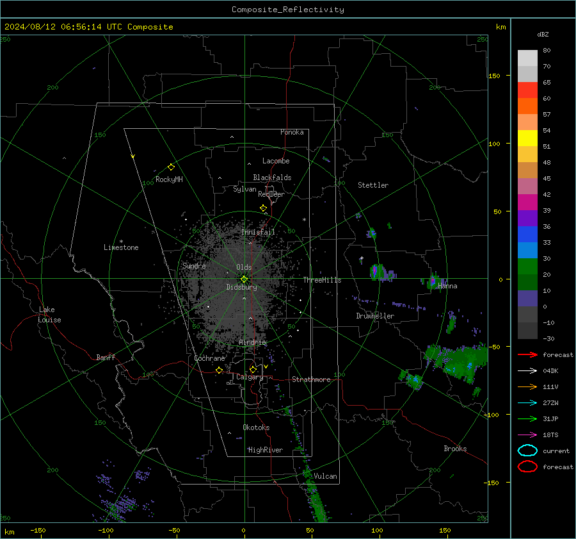This screenshot has width=576, height=539.
Task: Click the yellow diamond marker above Calgary
Action: (x=253, y=369)
